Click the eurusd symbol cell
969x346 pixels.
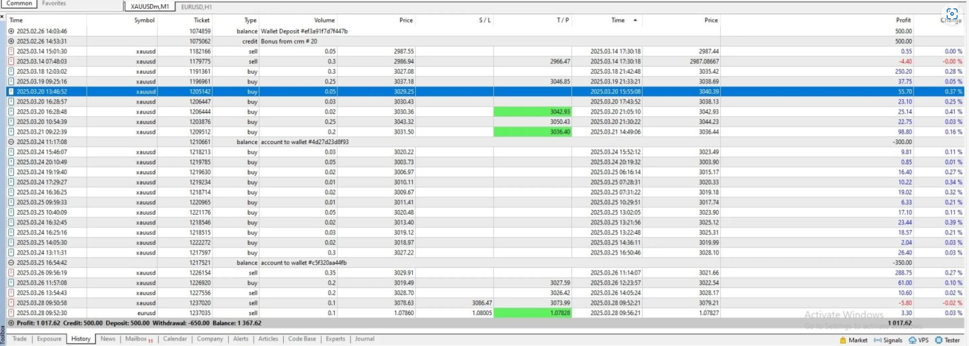click(x=146, y=313)
